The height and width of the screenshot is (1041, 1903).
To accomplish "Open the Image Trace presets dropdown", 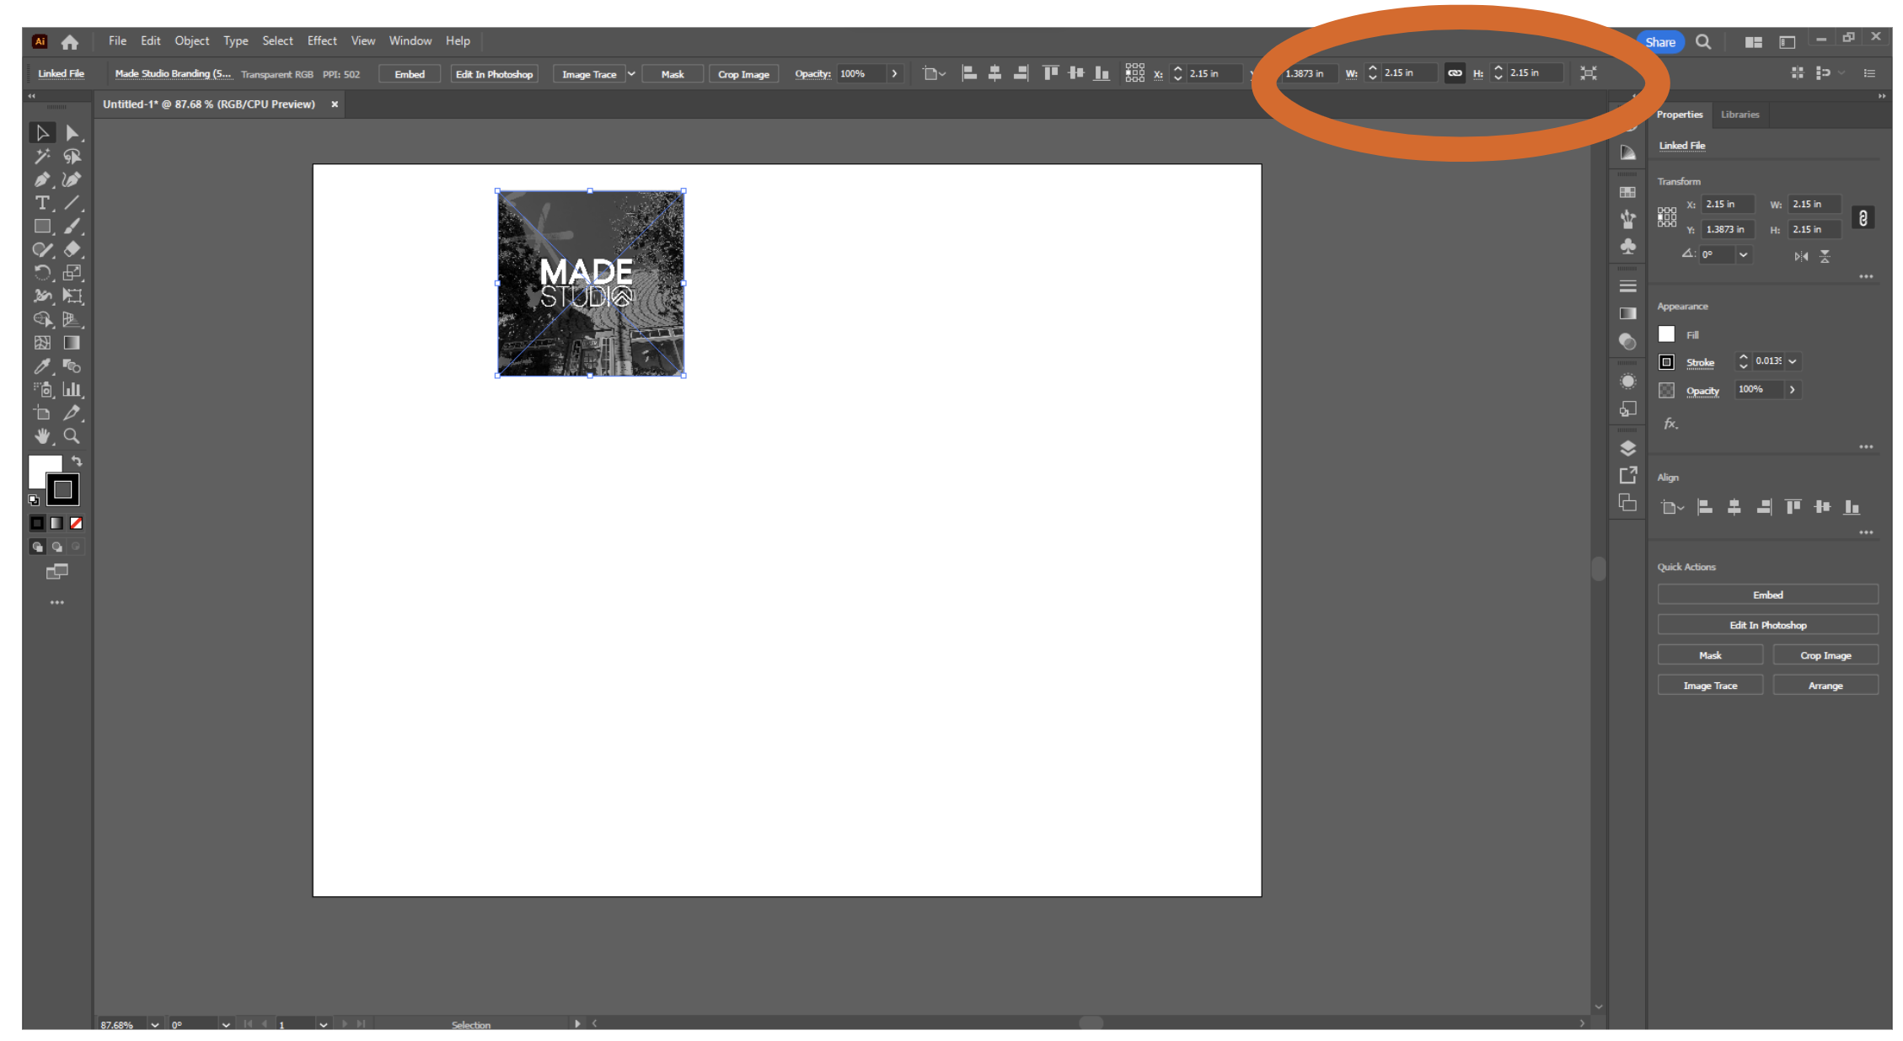I will coord(632,73).
